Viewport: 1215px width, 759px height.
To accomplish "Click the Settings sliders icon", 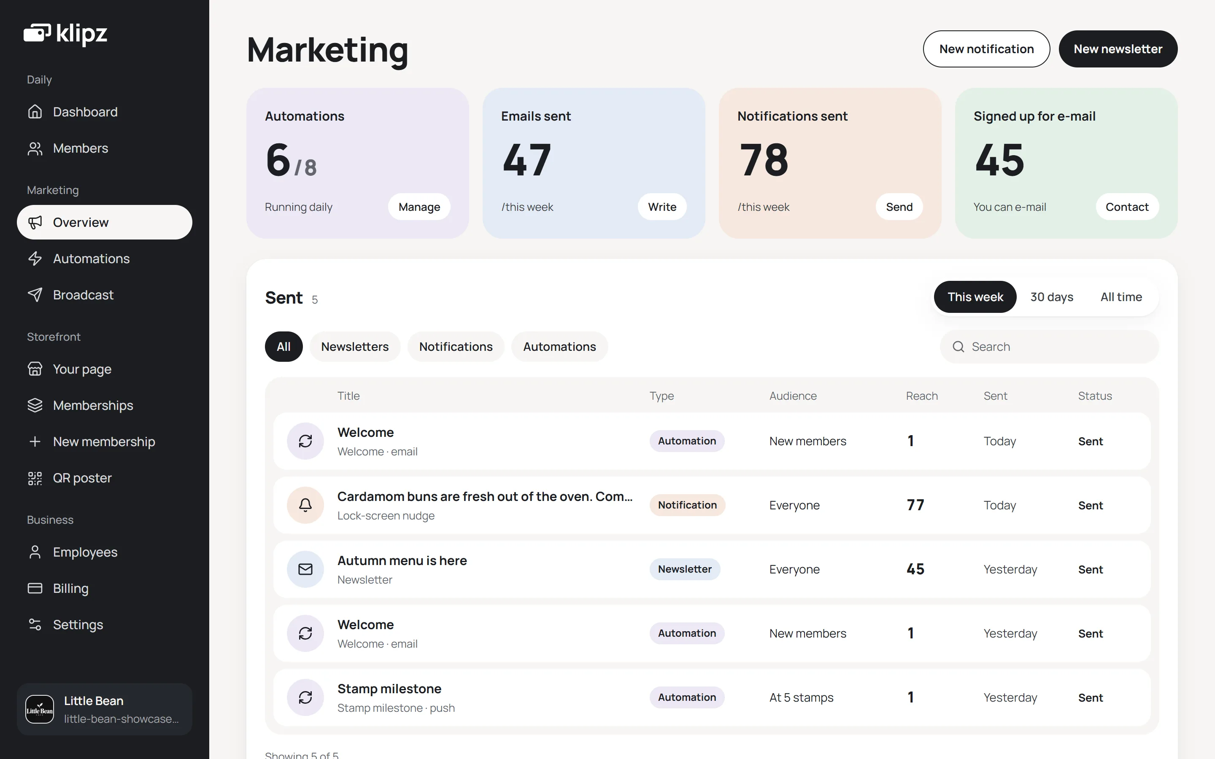I will pyautogui.click(x=35, y=624).
